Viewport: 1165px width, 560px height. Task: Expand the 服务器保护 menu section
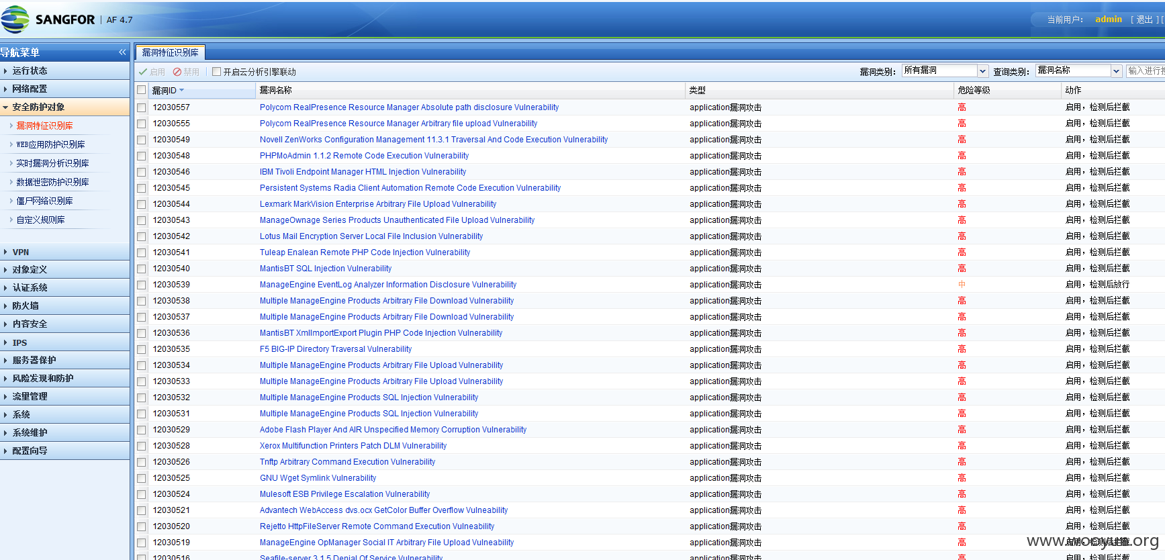[x=64, y=360]
